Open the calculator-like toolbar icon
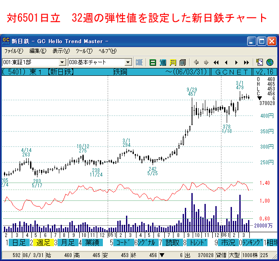The width and height of the screenshot is (279, 261). click(183, 63)
